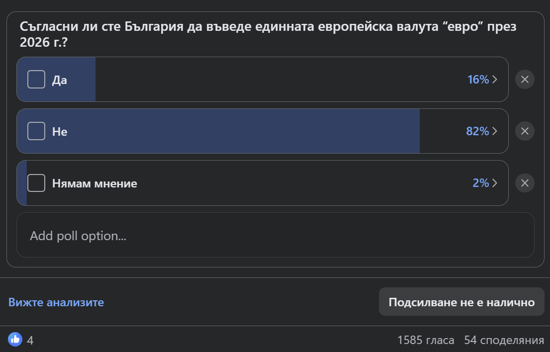Open the "Вижте анализите" link
The width and height of the screenshot is (550, 352).
click(x=56, y=302)
